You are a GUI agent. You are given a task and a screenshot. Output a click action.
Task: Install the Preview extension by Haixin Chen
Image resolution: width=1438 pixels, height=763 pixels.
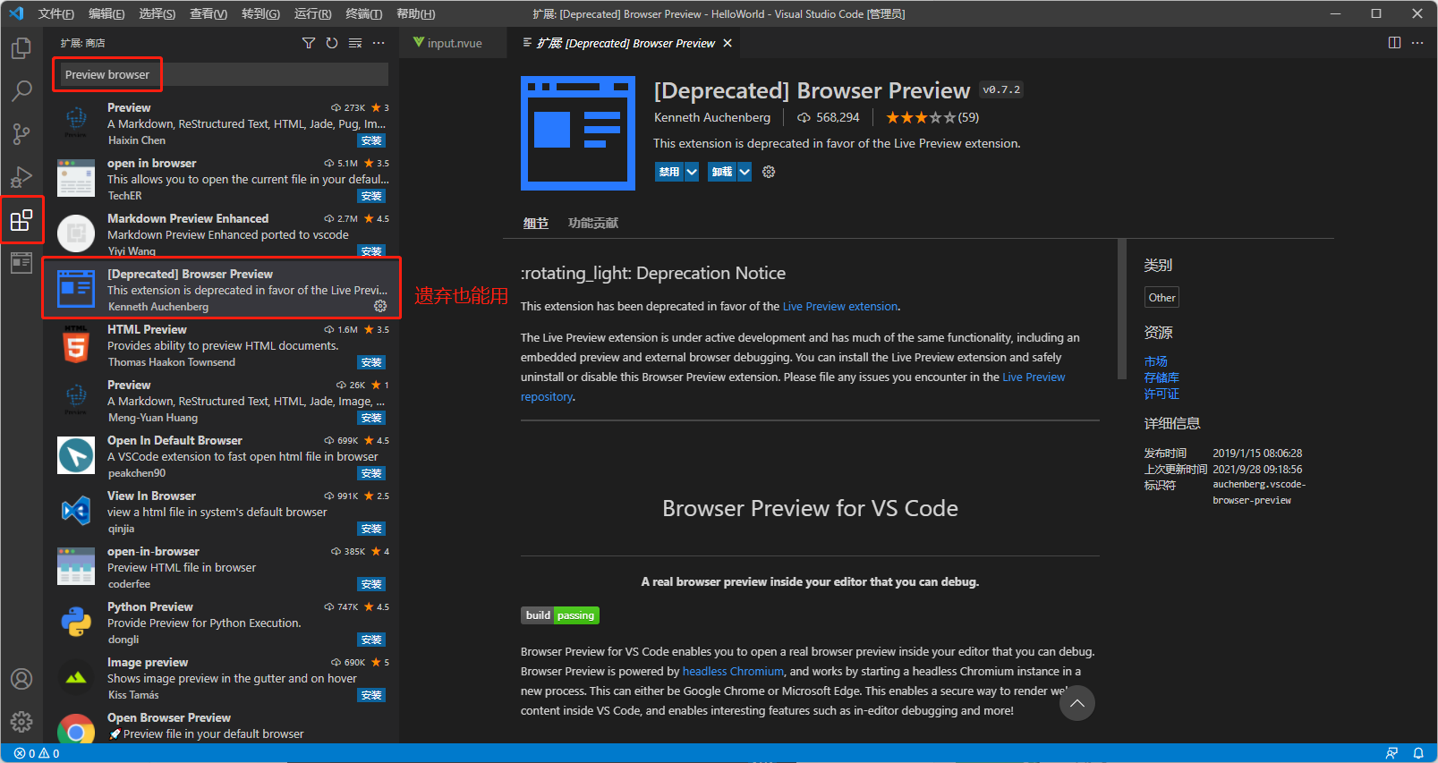click(371, 140)
